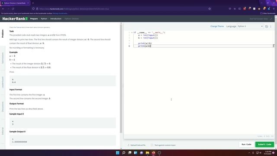
Task: Bookmark this page with the star icon
Action: click(209, 9)
